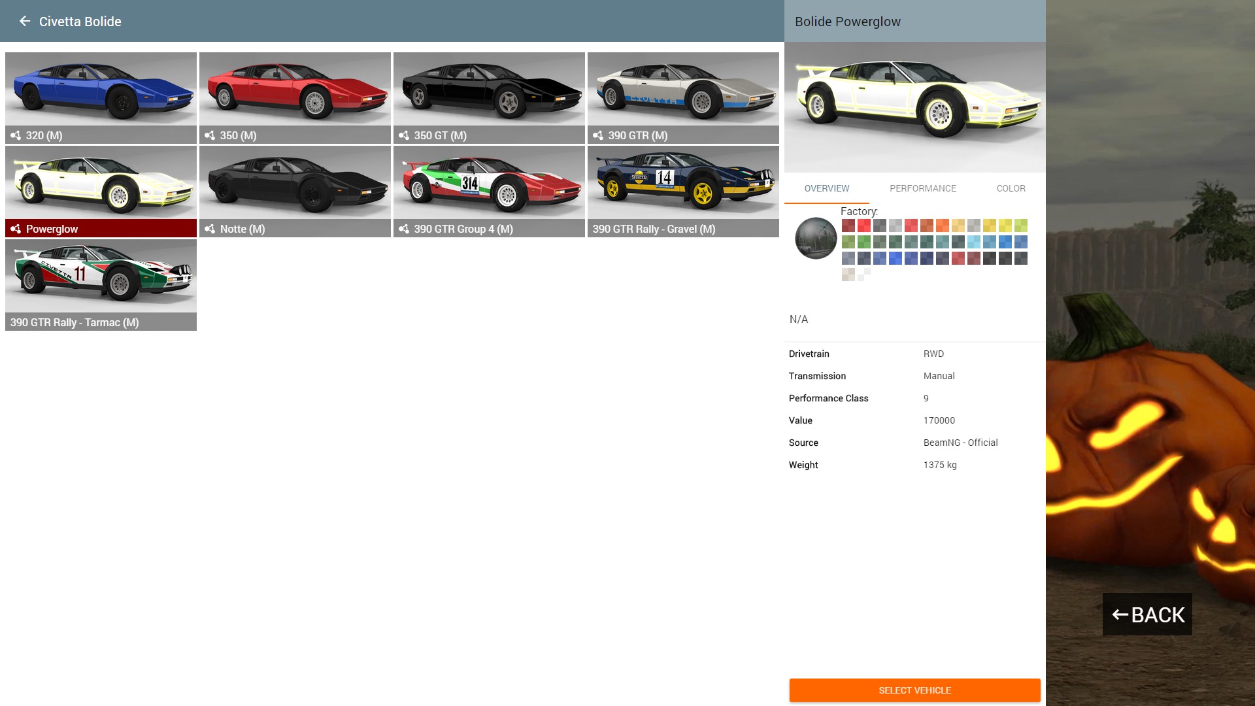This screenshot has height=706, width=1255.
Task: Click the config icon beside Powerglow label
Action: pos(16,229)
